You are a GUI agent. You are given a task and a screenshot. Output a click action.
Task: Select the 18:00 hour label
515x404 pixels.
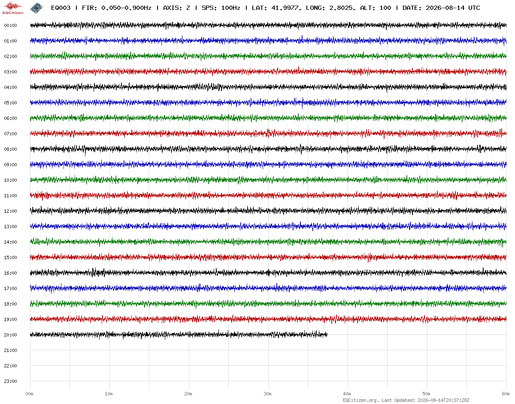10,304
